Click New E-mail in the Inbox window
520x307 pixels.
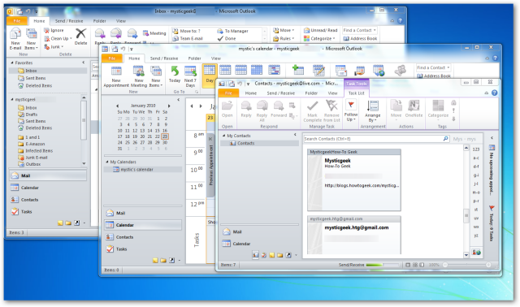[x=15, y=39]
